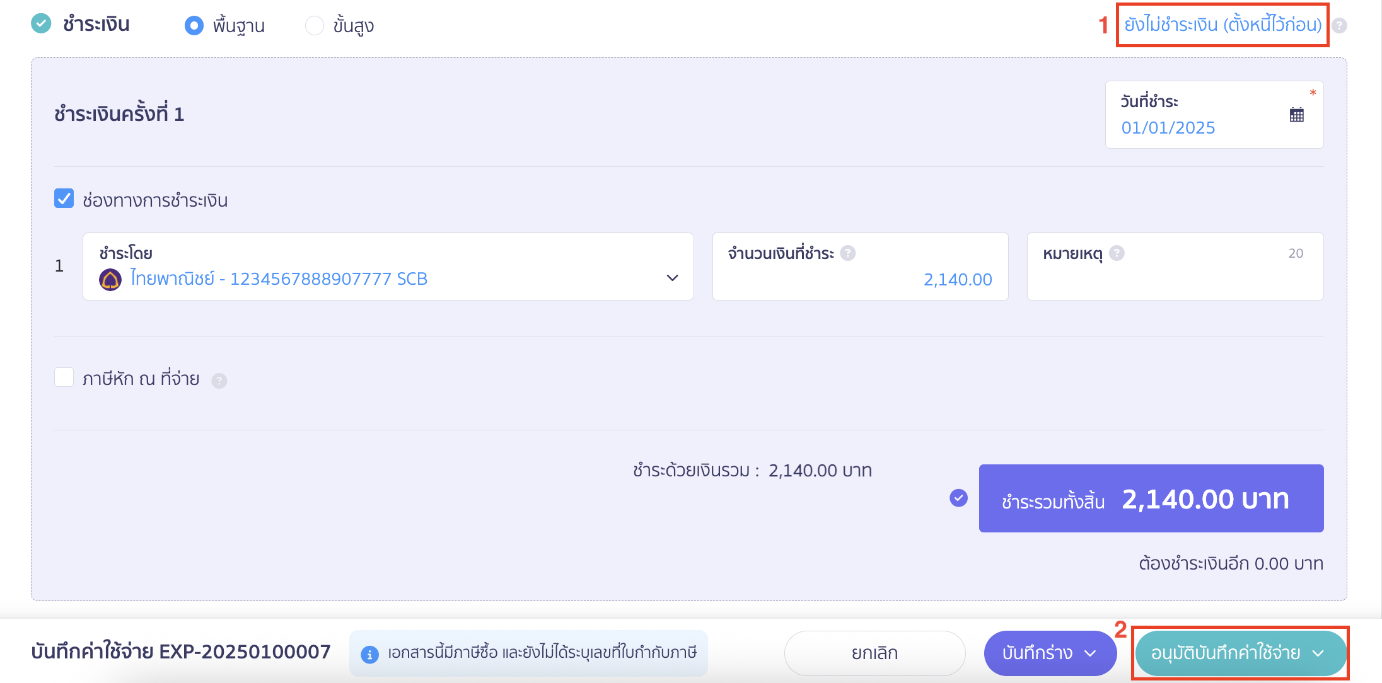The width and height of the screenshot is (1382, 683).
Task: Click the teal checkmark beside ชำระเงิน header
Action: coord(40,24)
